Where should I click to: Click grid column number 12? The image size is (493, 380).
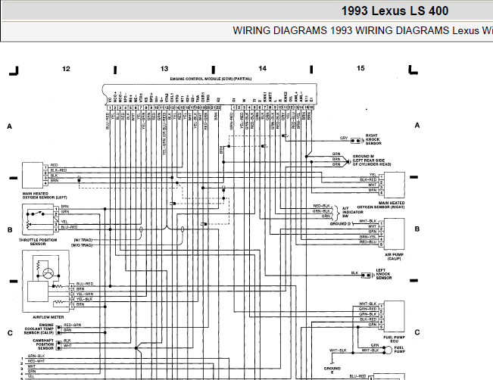66,69
